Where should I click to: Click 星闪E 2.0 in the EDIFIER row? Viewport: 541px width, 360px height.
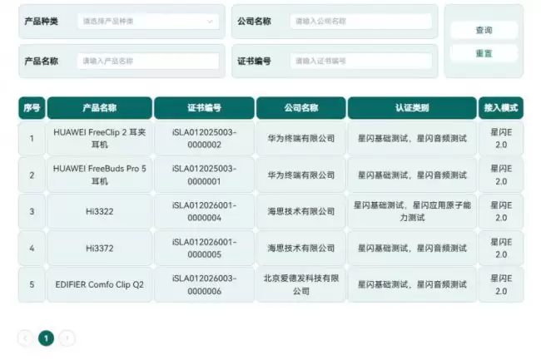pos(501,284)
